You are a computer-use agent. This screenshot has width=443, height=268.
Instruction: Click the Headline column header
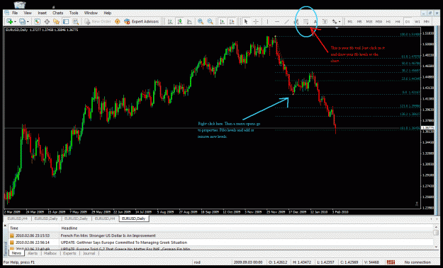point(246,228)
